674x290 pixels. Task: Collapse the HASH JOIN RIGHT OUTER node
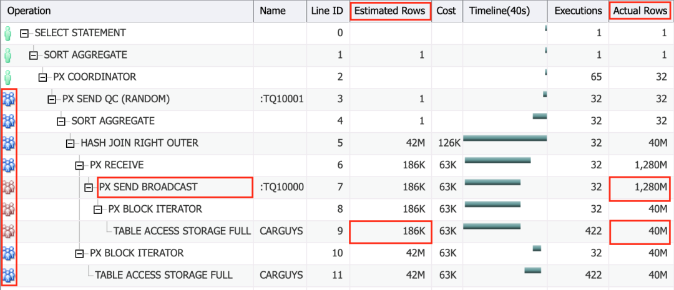[71, 143]
